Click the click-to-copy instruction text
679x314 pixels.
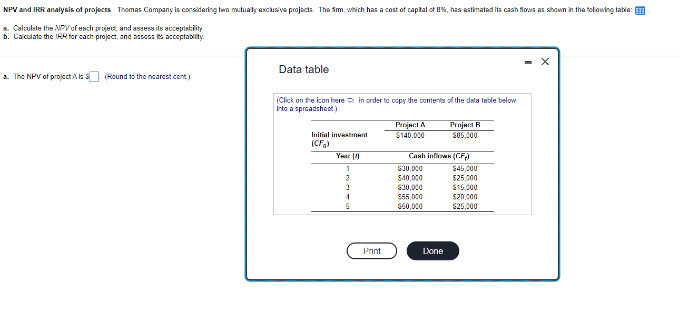tap(395, 104)
